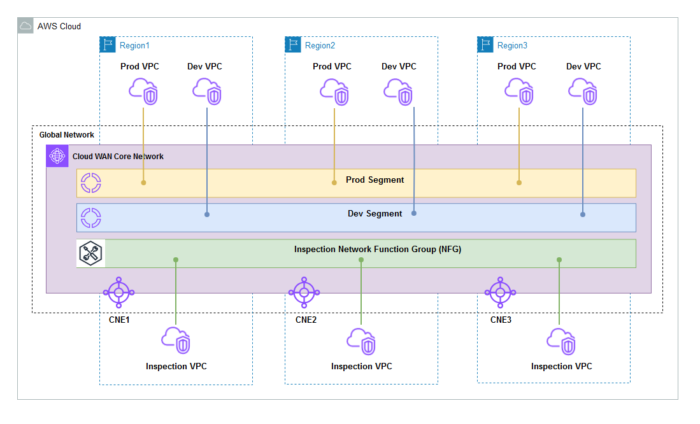Select the CNE2 core network edge icon
Screen dimensions: 700x424
[304, 292]
